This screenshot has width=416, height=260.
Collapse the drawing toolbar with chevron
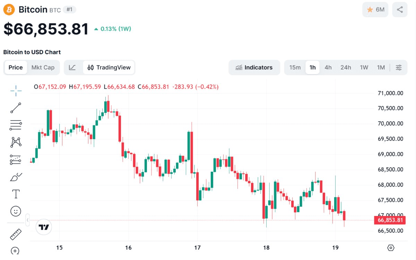(27, 219)
